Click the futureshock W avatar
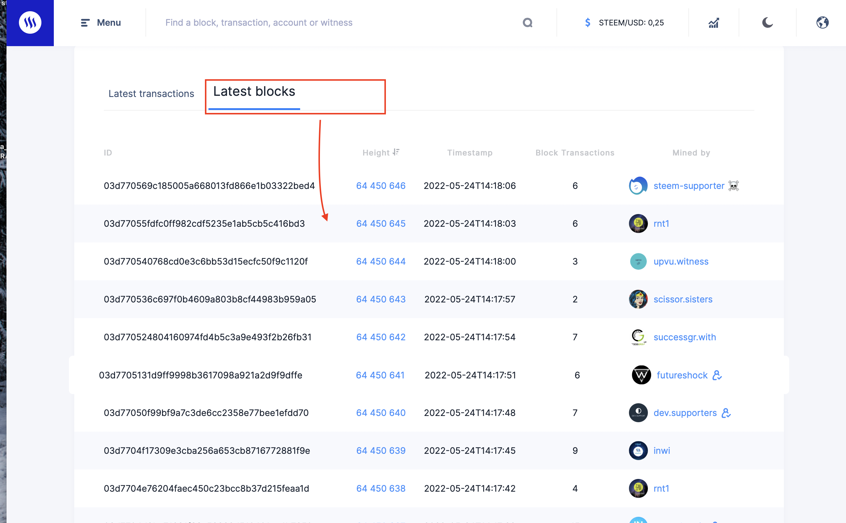 [x=641, y=375]
